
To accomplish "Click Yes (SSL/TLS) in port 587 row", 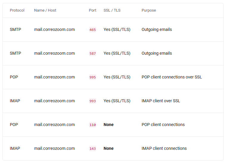I will tap(117, 53).
